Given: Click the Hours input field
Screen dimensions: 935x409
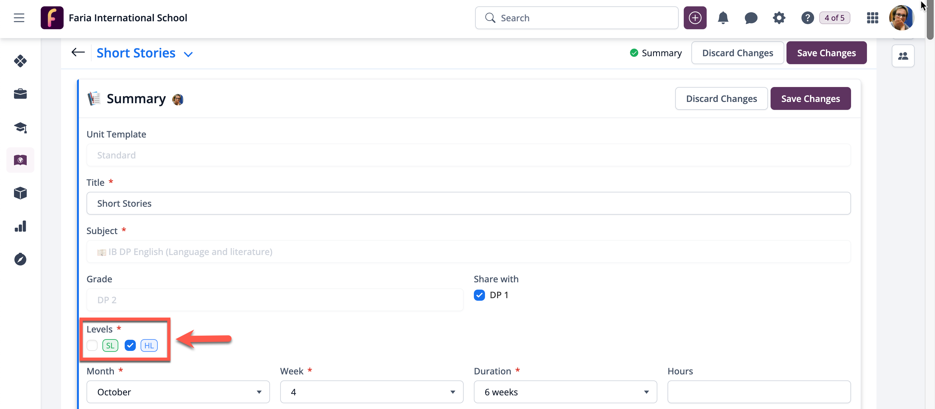Looking at the screenshot, I should [758, 392].
